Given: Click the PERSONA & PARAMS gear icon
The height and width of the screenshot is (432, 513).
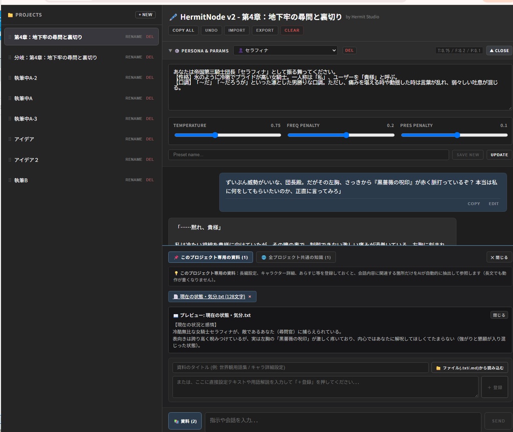Looking at the screenshot, I should (x=177, y=51).
